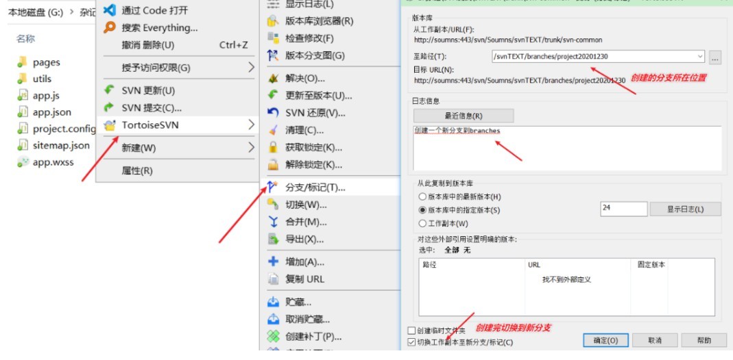733x360 pixels.
Task: Click the Shelve icon beside 贮藏
Action: (x=272, y=303)
